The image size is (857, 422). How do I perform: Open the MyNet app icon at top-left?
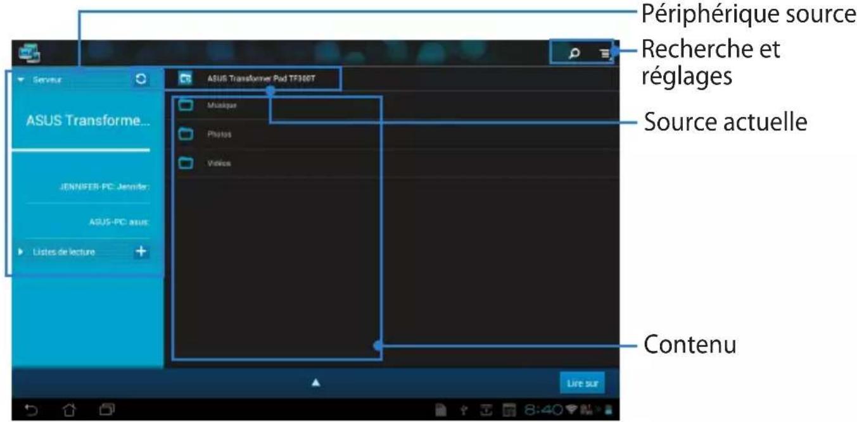tap(28, 53)
